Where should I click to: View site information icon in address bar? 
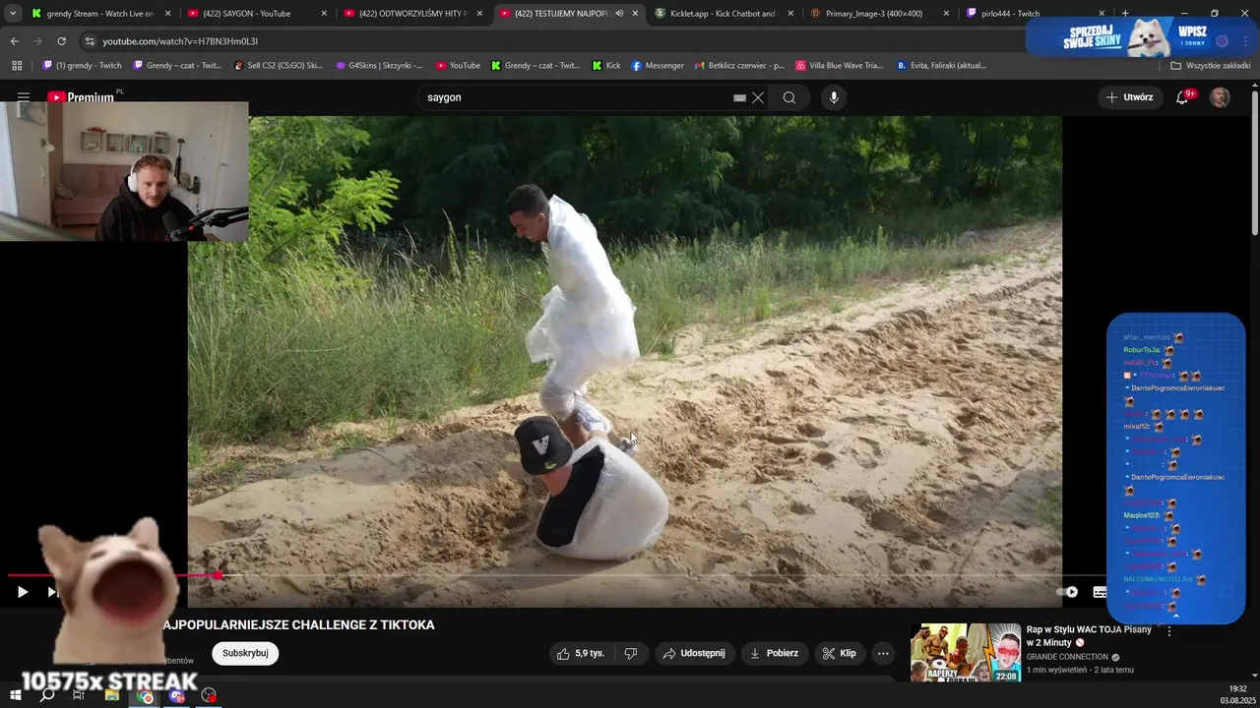coord(90,41)
